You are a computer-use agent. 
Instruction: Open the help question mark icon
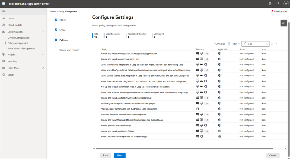point(278,4)
